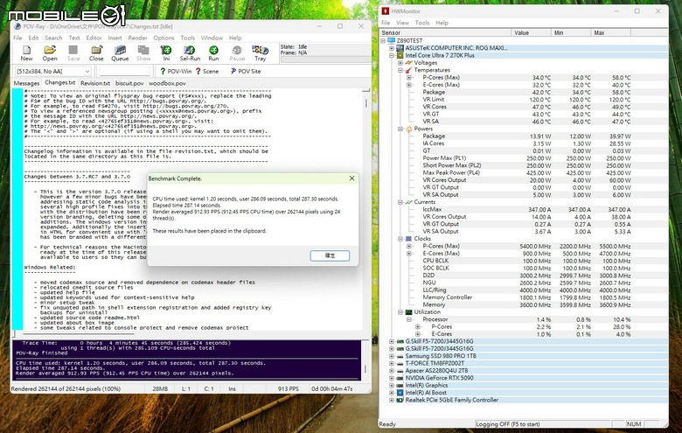Viewport: 682px width, 433px height.
Task: Select the Changes.txt tab
Action: tap(60, 82)
